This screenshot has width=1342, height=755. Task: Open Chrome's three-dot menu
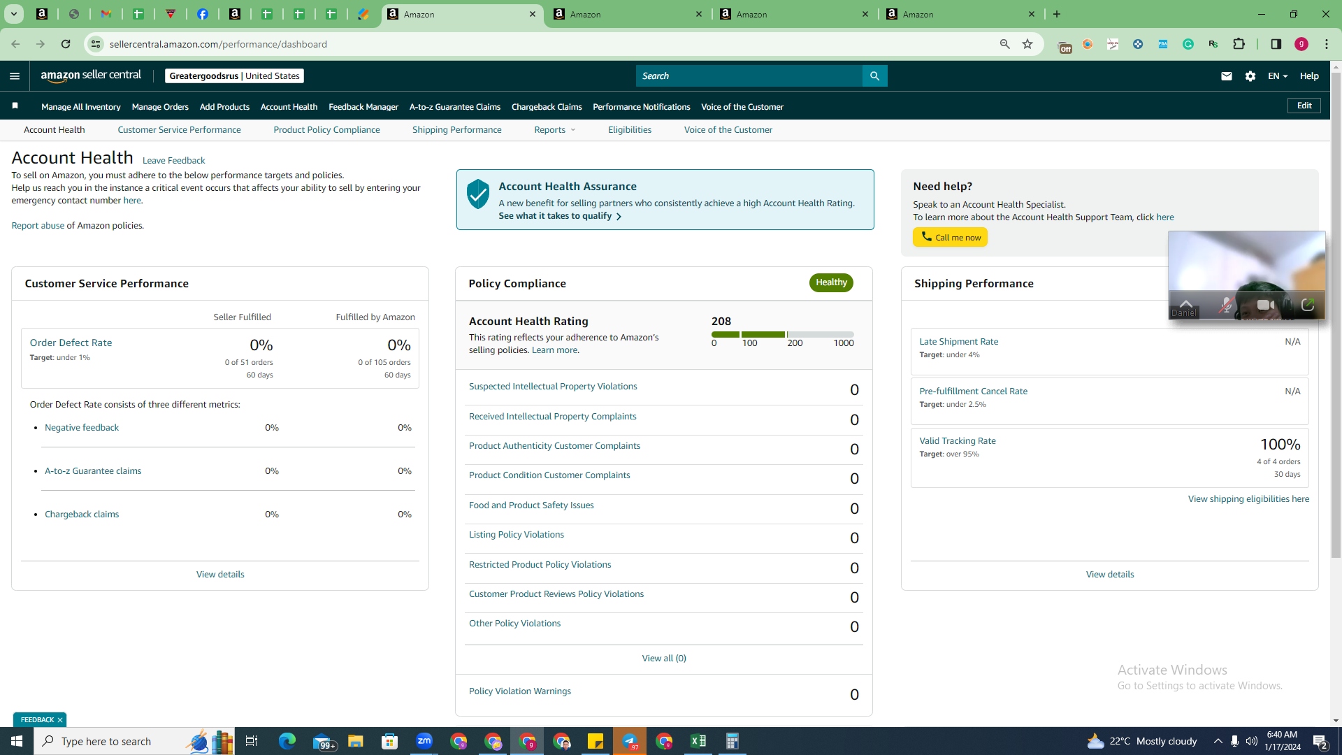point(1327,44)
